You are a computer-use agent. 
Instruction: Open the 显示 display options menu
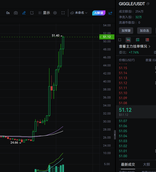(x=44, y=13)
